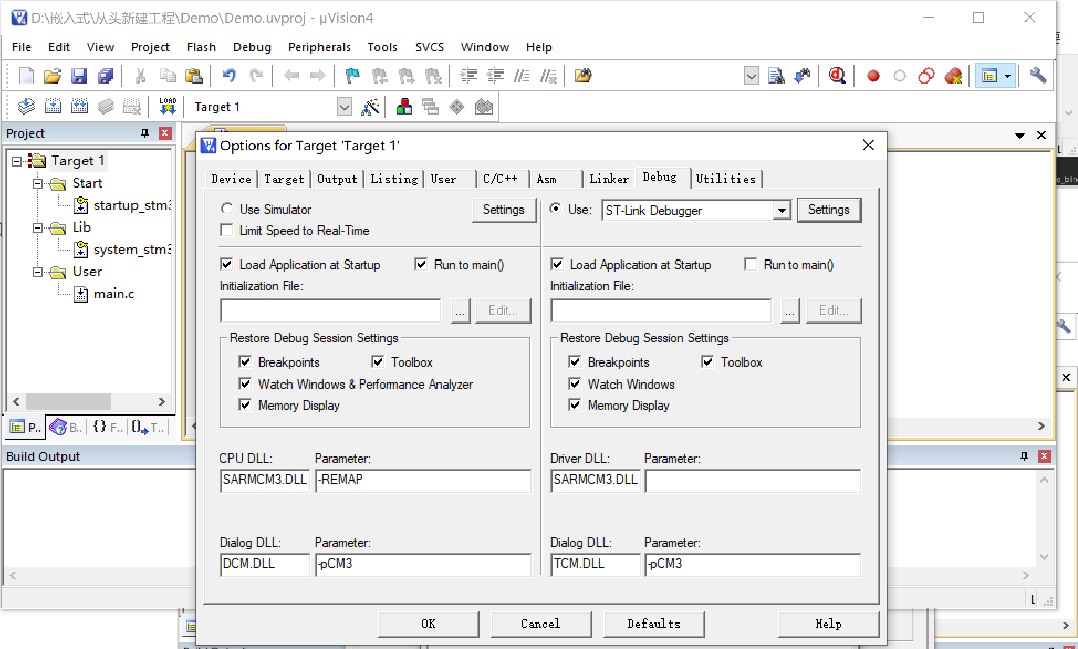This screenshot has width=1078, height=649.
Task: Open the ST-Link Debugger dropdown
Action: click(x=782, y=210)
